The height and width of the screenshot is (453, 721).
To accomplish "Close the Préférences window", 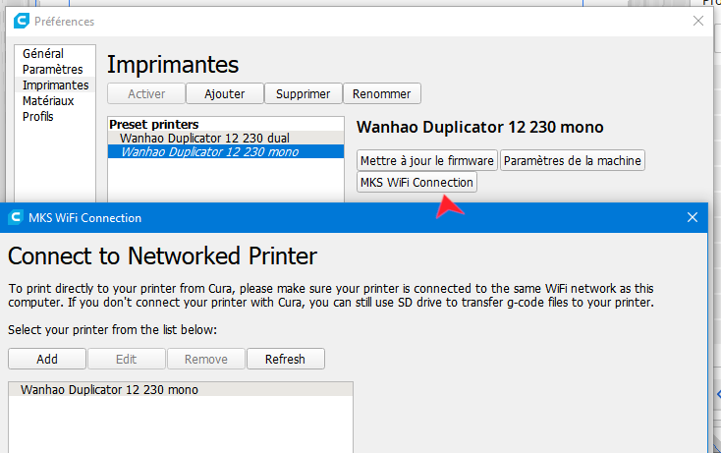I will coord(698,21).
